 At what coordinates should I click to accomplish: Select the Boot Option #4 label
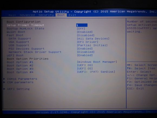pyautogui.click(x=20, y=72)
